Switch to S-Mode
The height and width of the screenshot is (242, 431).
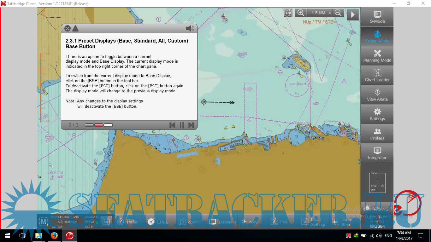377,17
